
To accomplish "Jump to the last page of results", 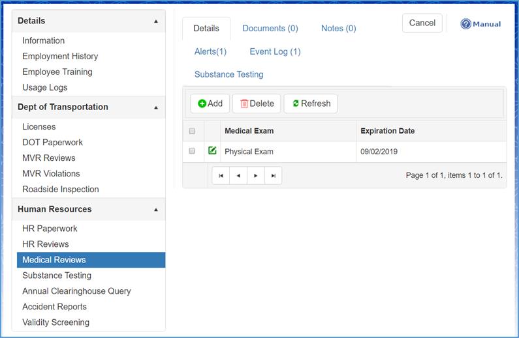I will point(274,175).
